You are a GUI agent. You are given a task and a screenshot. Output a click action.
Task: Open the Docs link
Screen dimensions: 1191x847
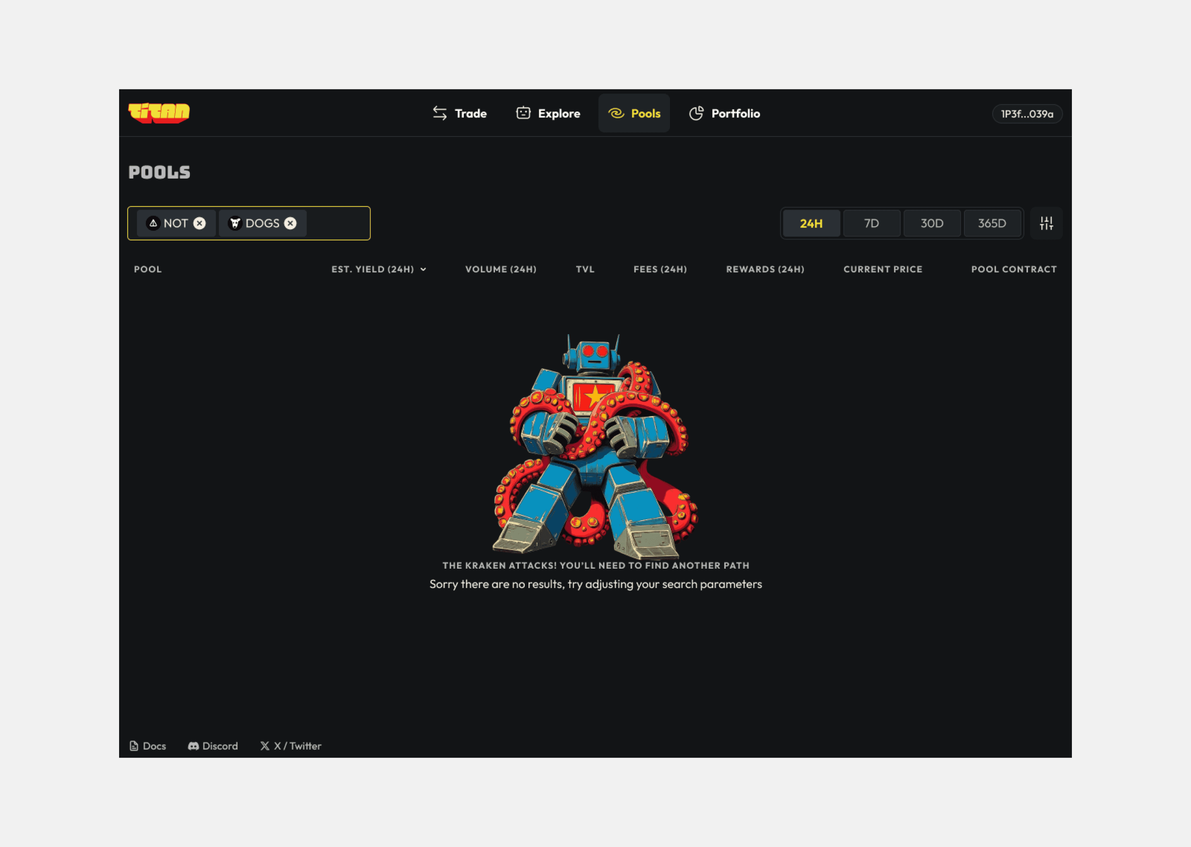148,746
